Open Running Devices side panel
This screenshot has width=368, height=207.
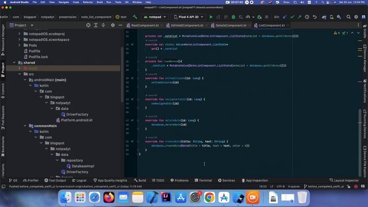[365, 125]
